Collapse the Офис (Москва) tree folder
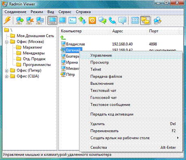 [x=6, y=42]
